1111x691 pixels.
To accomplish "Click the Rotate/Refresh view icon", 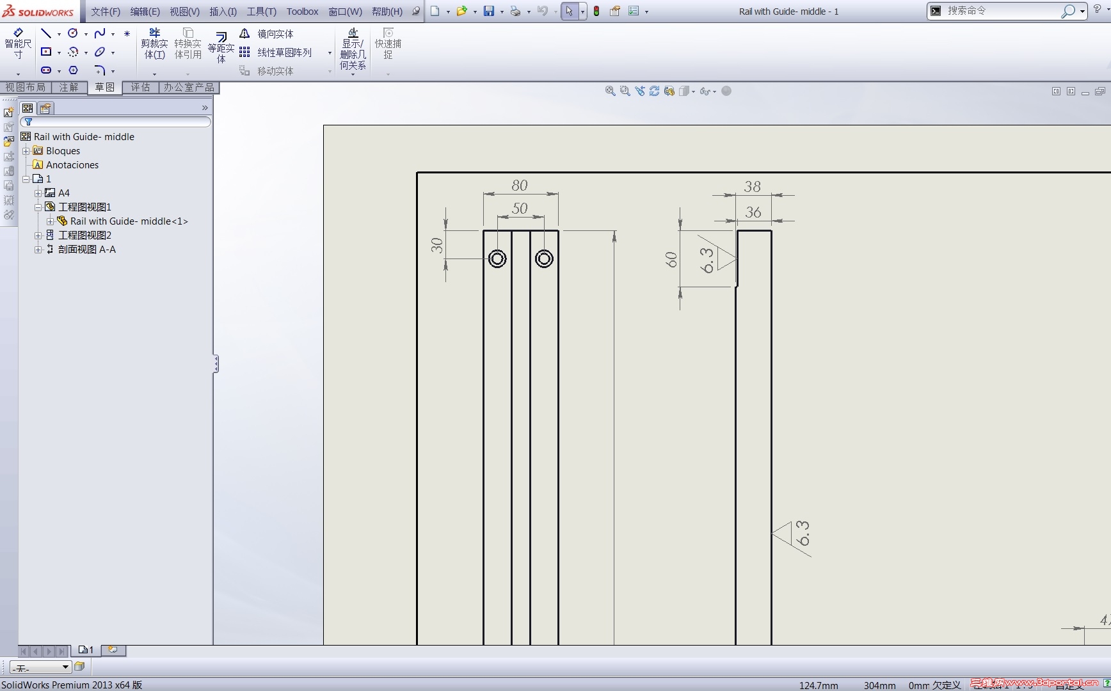I will click(x=654, y=91).
